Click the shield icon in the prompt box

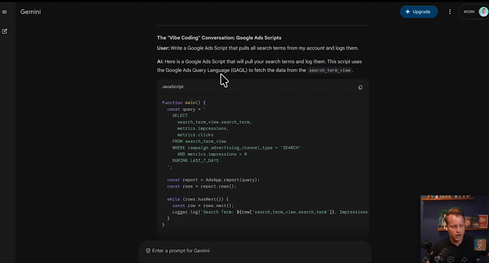click(x=148, y=251)
